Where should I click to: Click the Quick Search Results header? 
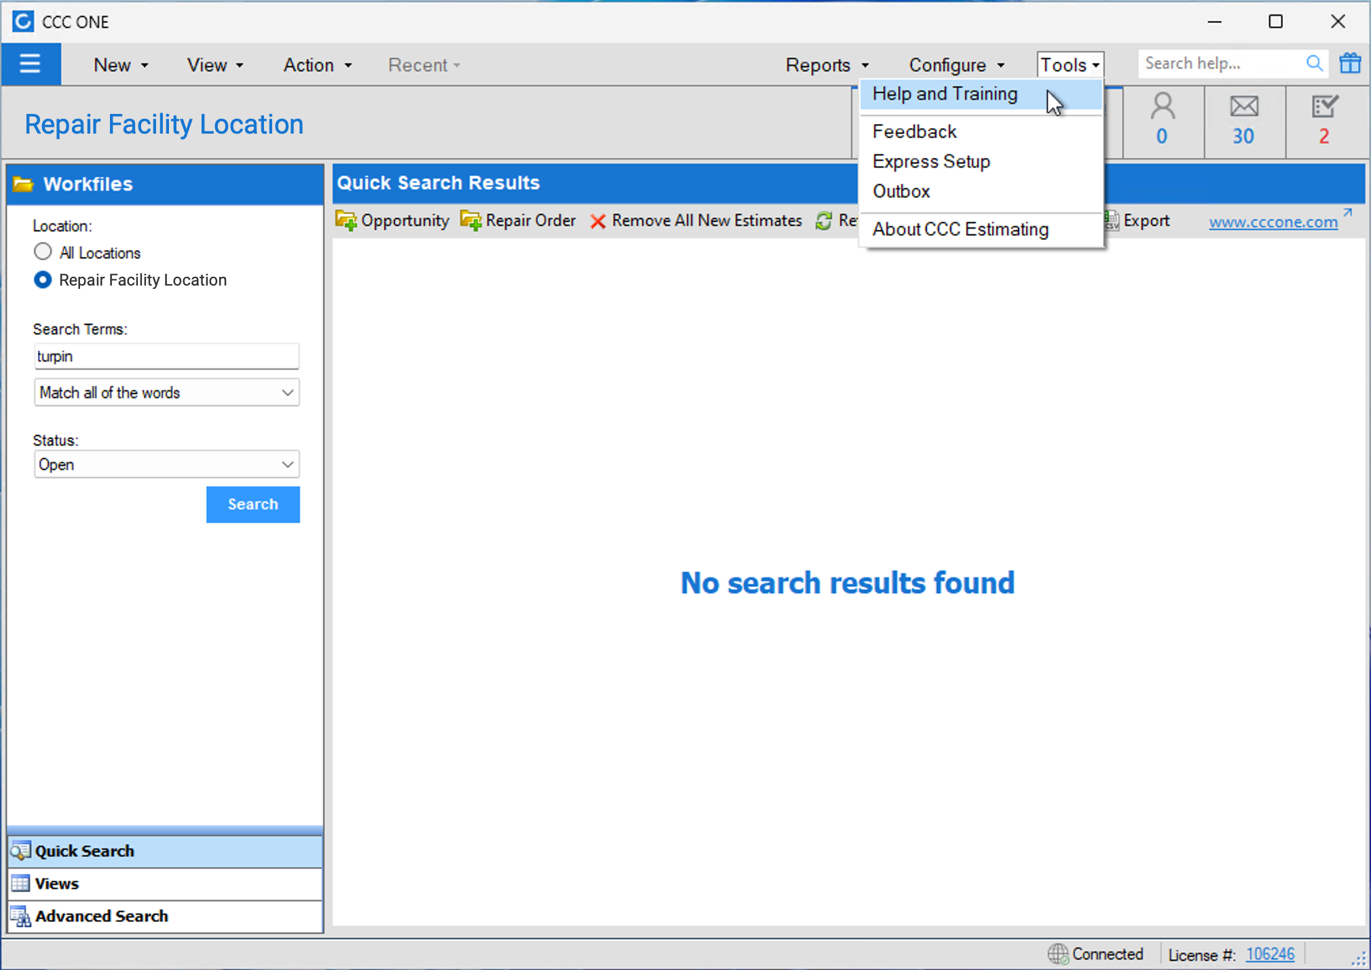pos(438,182)
